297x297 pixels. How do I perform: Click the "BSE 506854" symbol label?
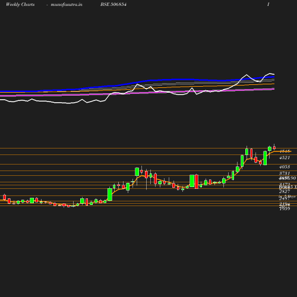point(113,4)
